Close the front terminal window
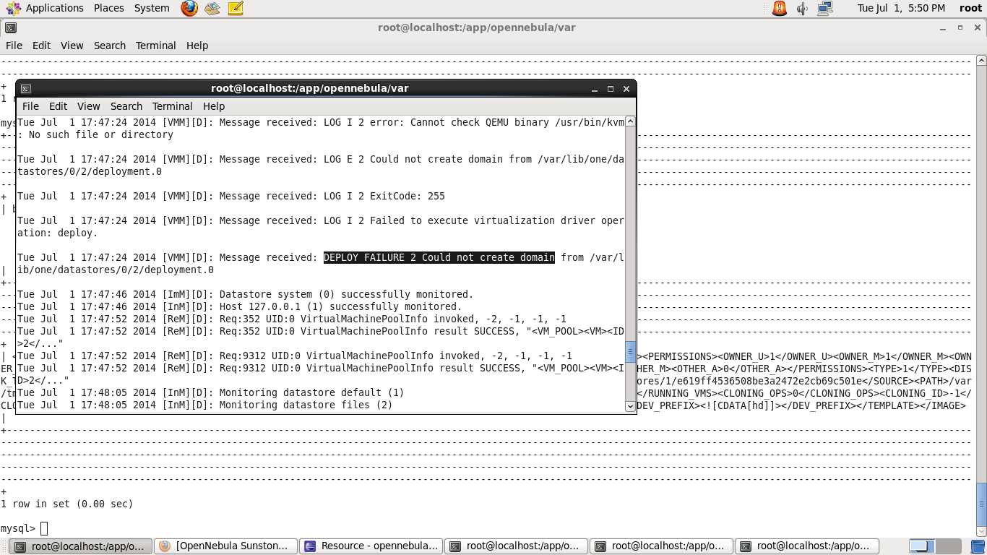Screen dimensions: 987x555 [626, 89]
